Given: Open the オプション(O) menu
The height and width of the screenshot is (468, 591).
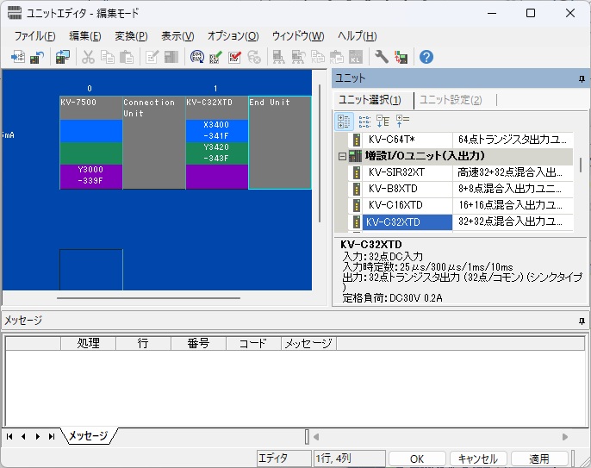Looking at the screenshot, I should pos(233,36).
